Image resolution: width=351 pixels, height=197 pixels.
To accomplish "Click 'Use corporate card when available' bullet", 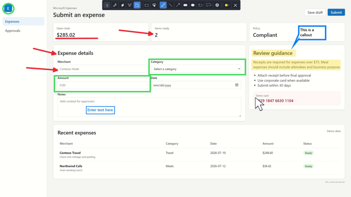I will (x=283, y=80).
